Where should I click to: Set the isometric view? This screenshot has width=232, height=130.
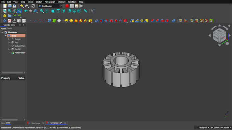[x=47, y=11]
